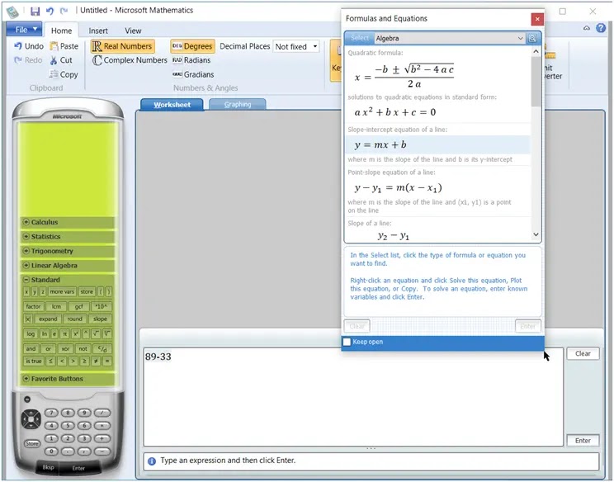
Task: Select Degrees angle unit
Action: (192, 46)
